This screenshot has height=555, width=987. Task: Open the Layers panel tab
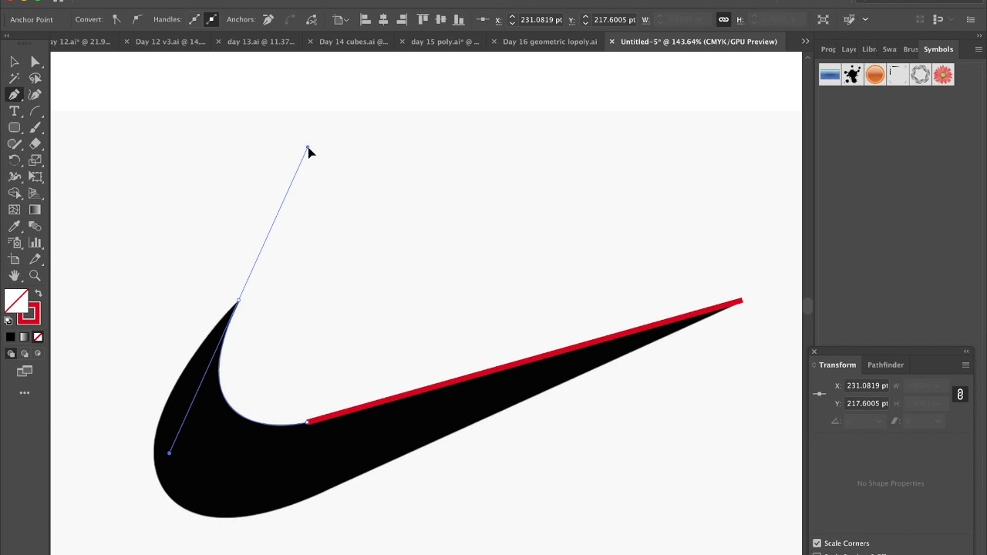click(849, 49)
